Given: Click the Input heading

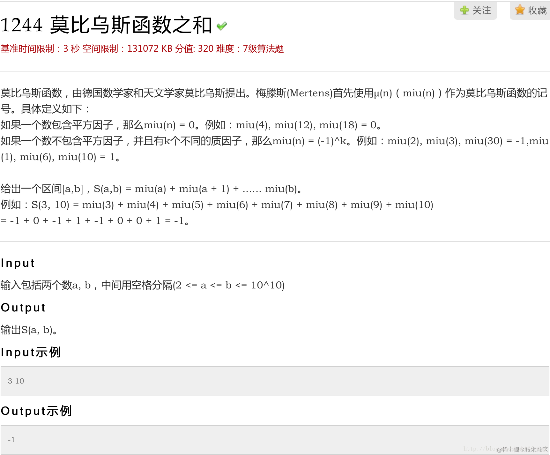Looking at the screenshot, I should click(18, 263).
